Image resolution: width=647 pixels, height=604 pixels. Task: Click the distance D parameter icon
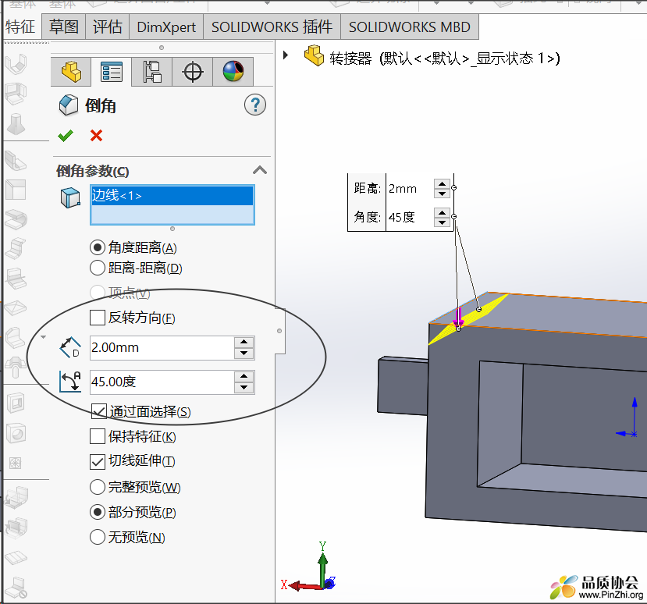[x=70, y=347]
